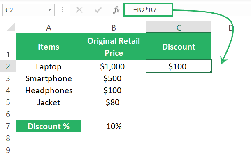Image resolution: width=251 pixels, height=156 pixels.
Task: Click the Discount header cell in column C
Action: coord(179,47)
